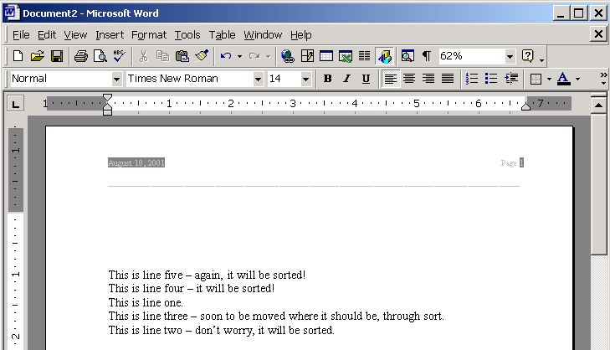Expand the Normal style dropdown

(116, 79)
